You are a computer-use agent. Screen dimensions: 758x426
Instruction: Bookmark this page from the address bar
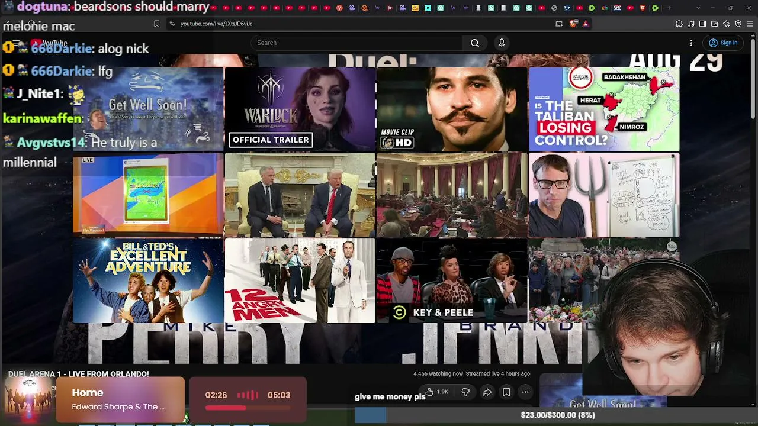156,24
